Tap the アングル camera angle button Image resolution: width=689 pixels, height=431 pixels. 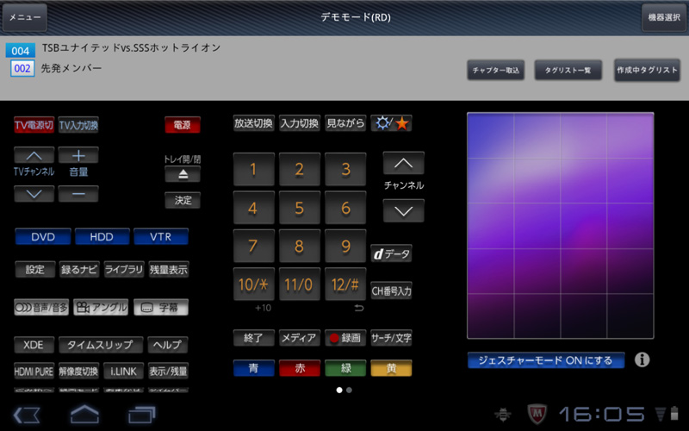point(101,306)
